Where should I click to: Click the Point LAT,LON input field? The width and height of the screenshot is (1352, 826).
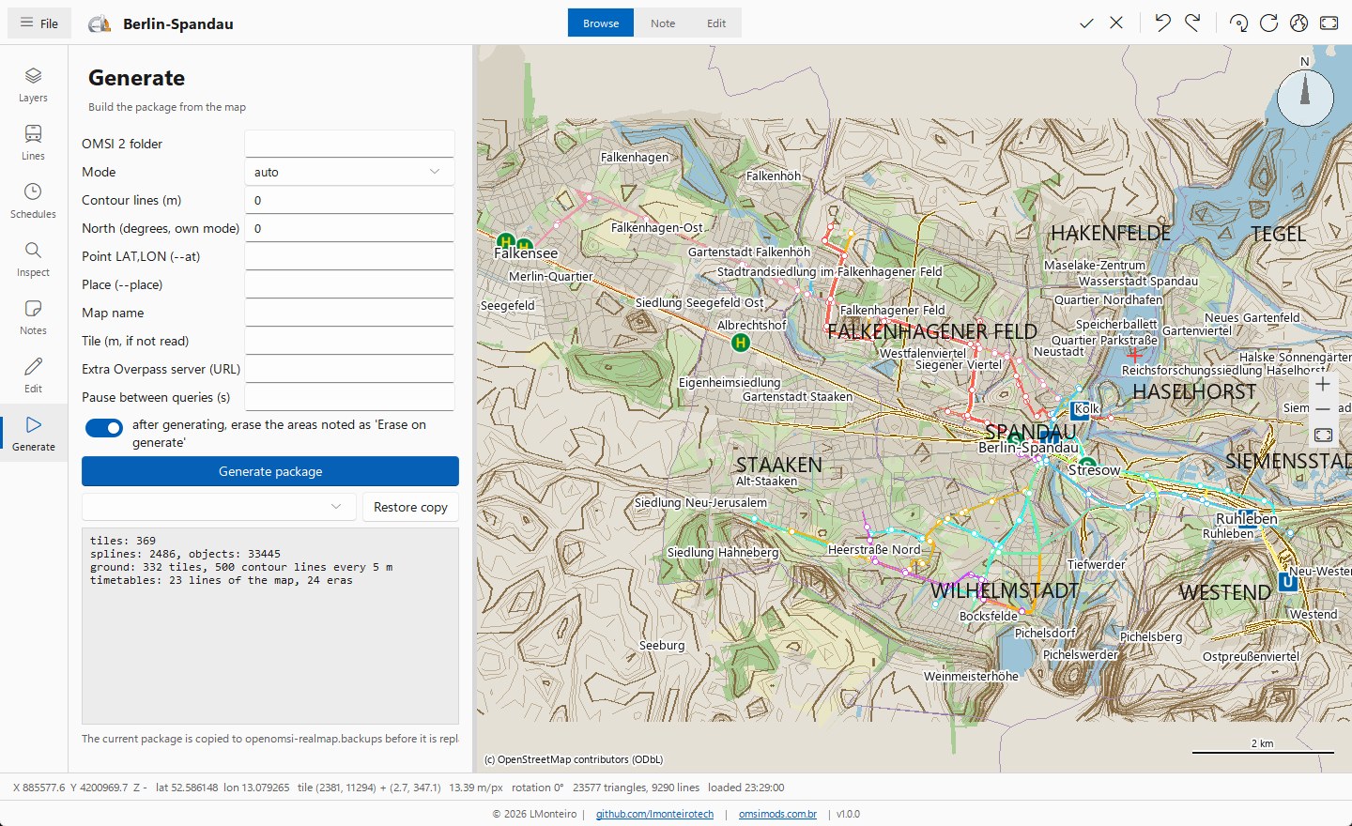pyautogui.click(x=349, y=256)
